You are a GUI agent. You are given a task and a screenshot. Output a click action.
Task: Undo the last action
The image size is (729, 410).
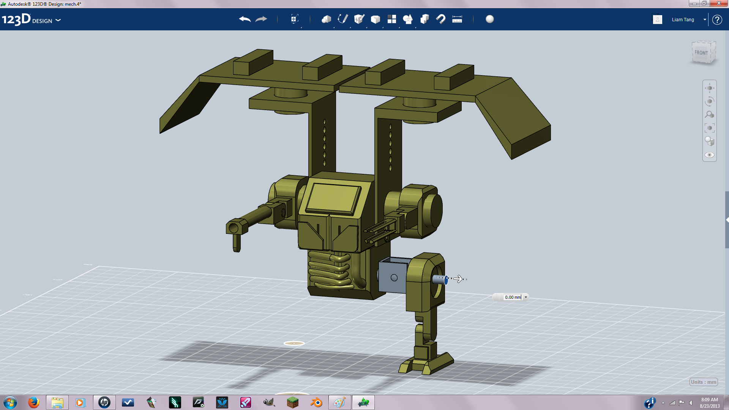click(245, 19)
